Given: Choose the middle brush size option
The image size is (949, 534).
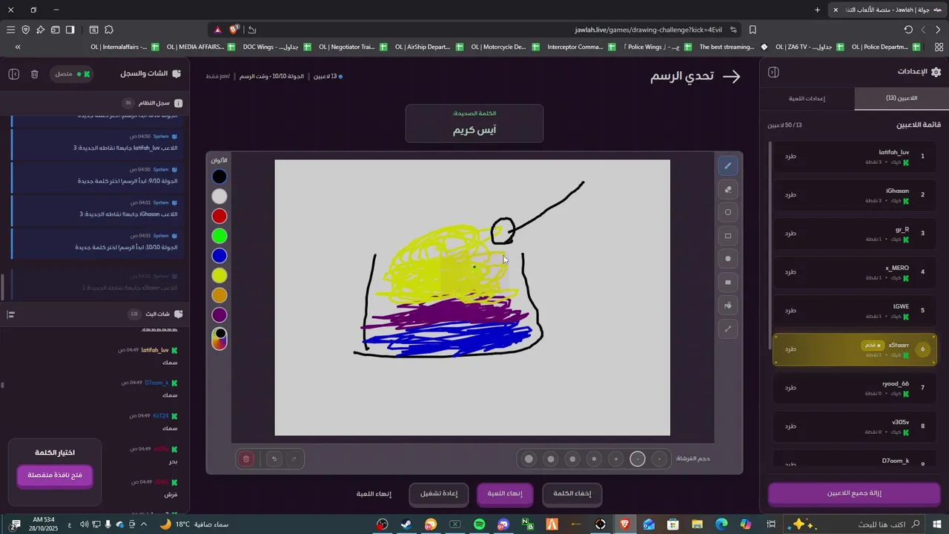Looking at the screenshot, I should point(594,459).
